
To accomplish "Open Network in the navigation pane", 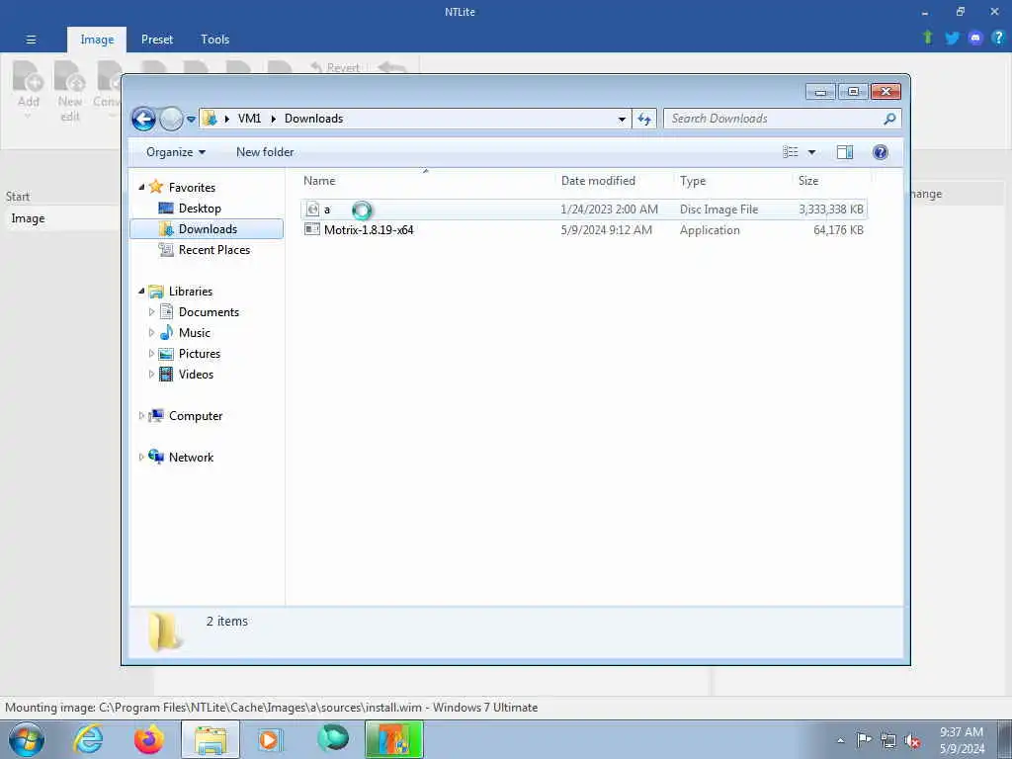I will point(191,458).
